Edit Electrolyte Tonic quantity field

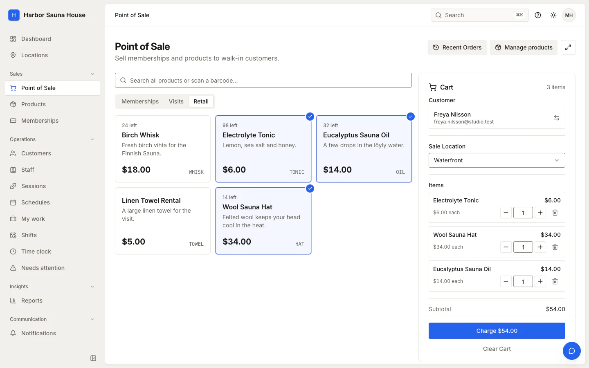click(x=523, y=213)
